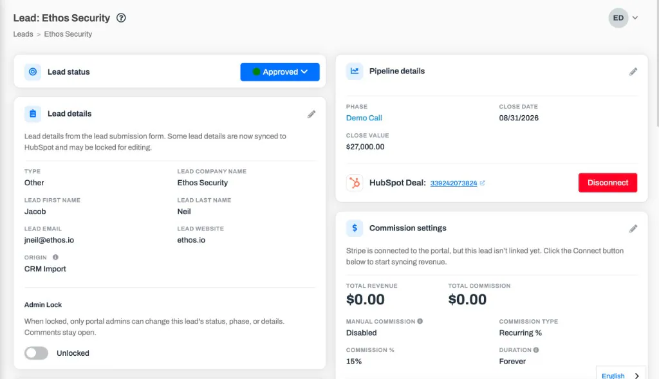This screenshot has height=379, width=659.
Task: Open the Demo Call phase link
Action: click(364, 118)
